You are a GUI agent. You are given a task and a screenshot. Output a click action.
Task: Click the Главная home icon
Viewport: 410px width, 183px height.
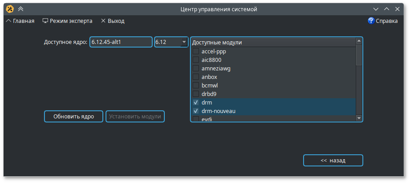[x=9, y=21]
